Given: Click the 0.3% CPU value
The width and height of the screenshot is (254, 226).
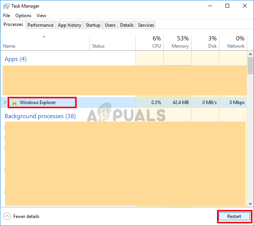Looking at the screenshot, I should tap(156, 103).
